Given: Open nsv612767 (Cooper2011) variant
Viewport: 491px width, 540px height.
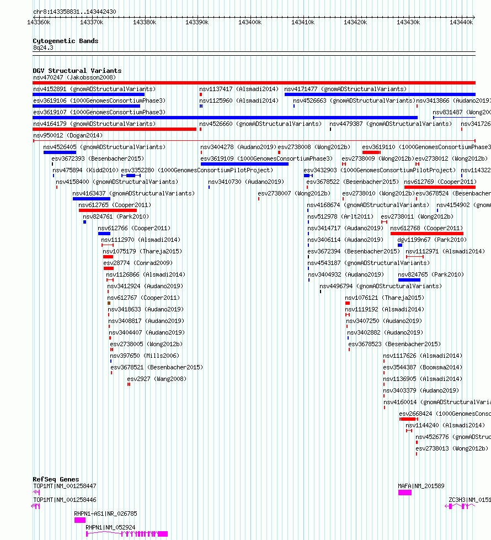Looking at the screenshot, I should coord(143,298).
